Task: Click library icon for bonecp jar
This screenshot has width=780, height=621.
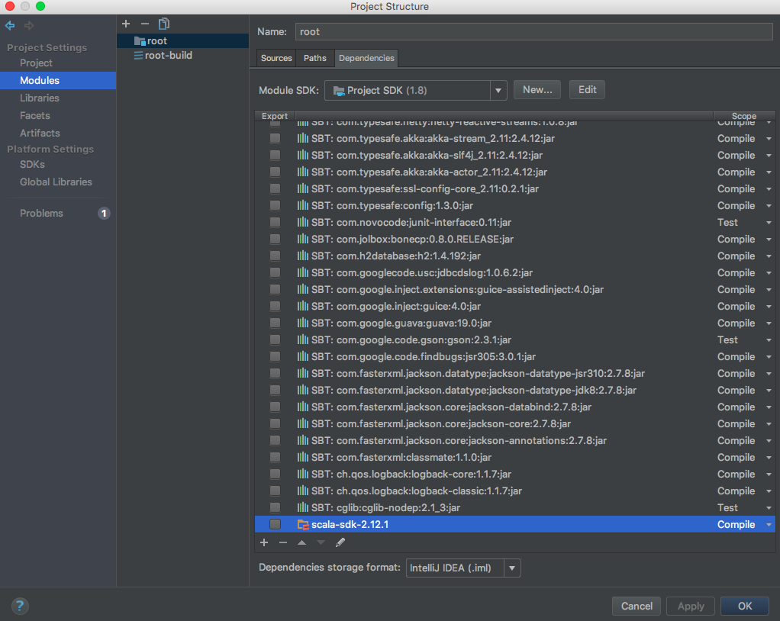Action: [x=302, y=239]
